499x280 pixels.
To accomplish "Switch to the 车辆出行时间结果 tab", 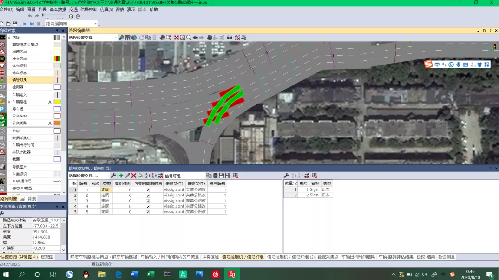I will coord(358,257).
